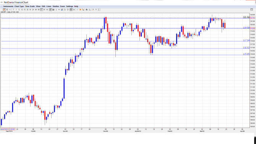Select the tick (T) time scale
This screenshot has width=256, height=144.
[13, 10]
